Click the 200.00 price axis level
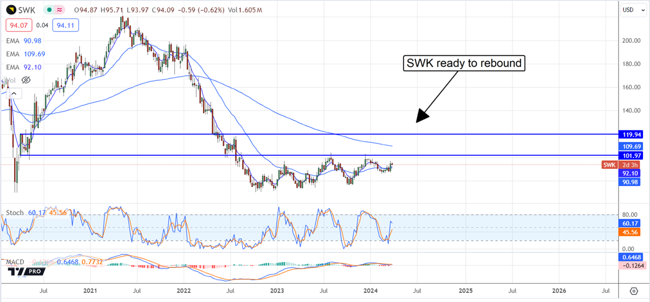Screen dimensions: 650x302 [x=630, y=41]
